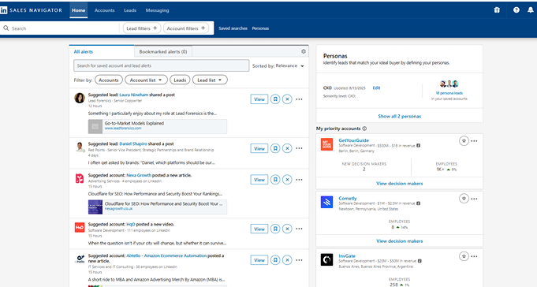Switch to Bookmarked alerts tab
537x287 pixels.
pyautogui.click(x=163, y=51)
